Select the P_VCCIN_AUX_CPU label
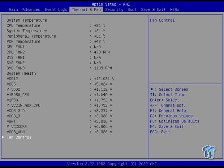 [x=23, y=105]
